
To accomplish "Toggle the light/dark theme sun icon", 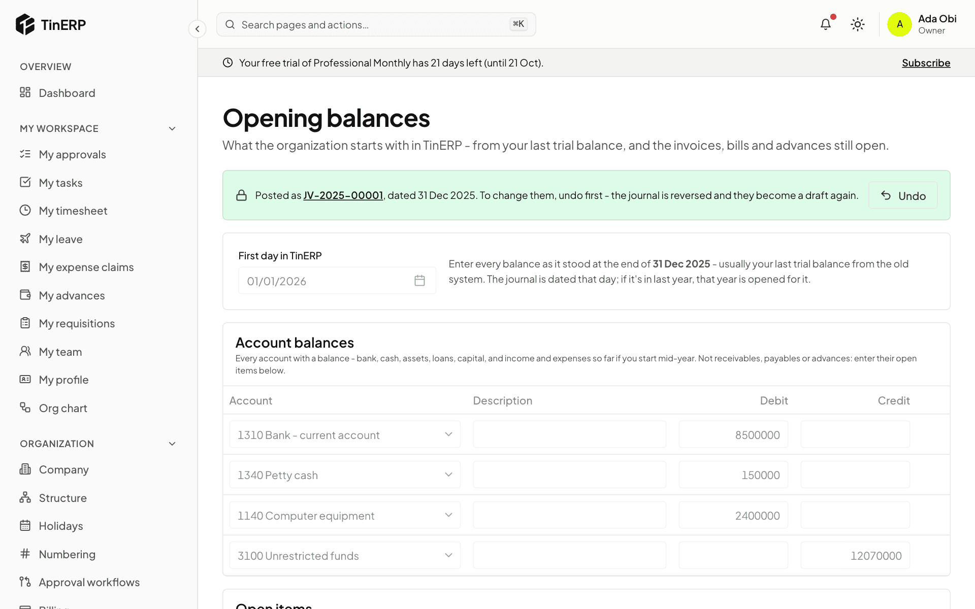I will pyautogui.click(x=858, y=24).
